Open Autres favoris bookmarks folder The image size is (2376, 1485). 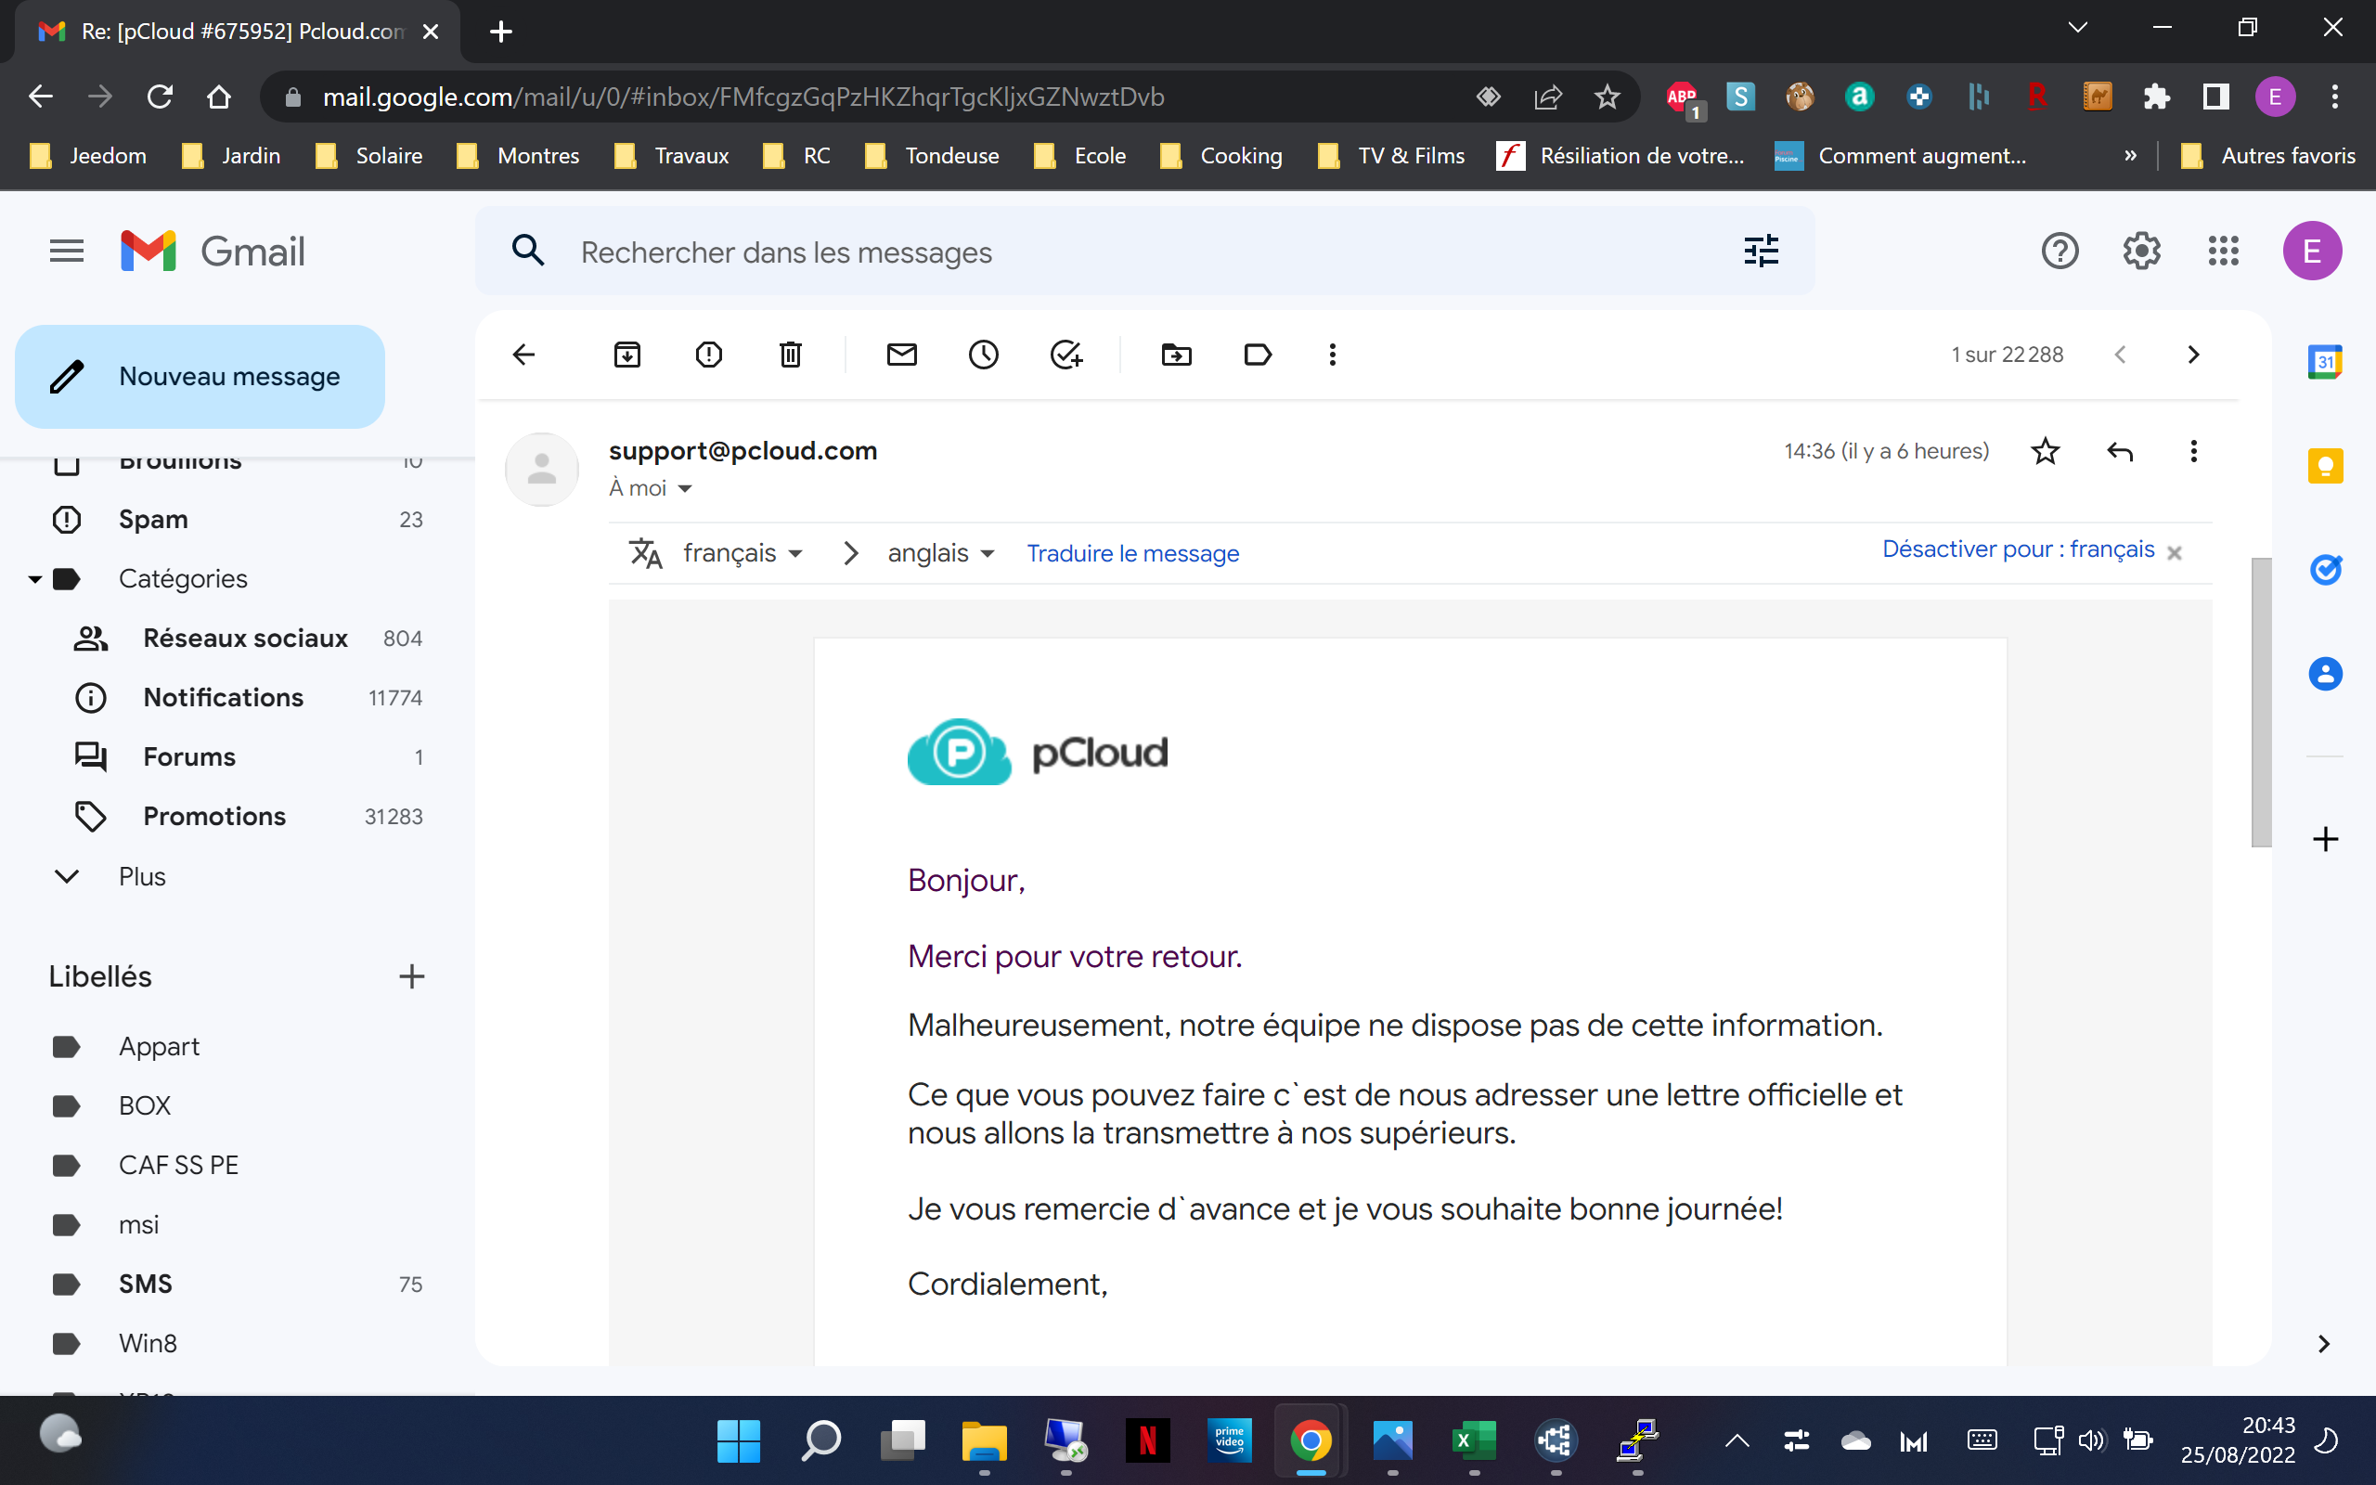point(2267,155)
